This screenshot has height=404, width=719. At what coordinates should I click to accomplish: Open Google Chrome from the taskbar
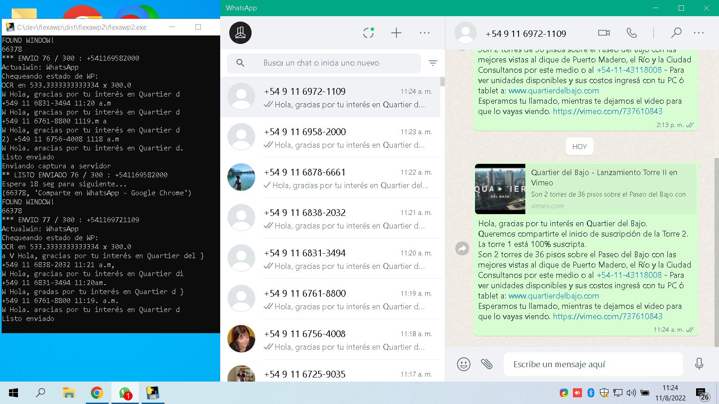tap(97, 393)
